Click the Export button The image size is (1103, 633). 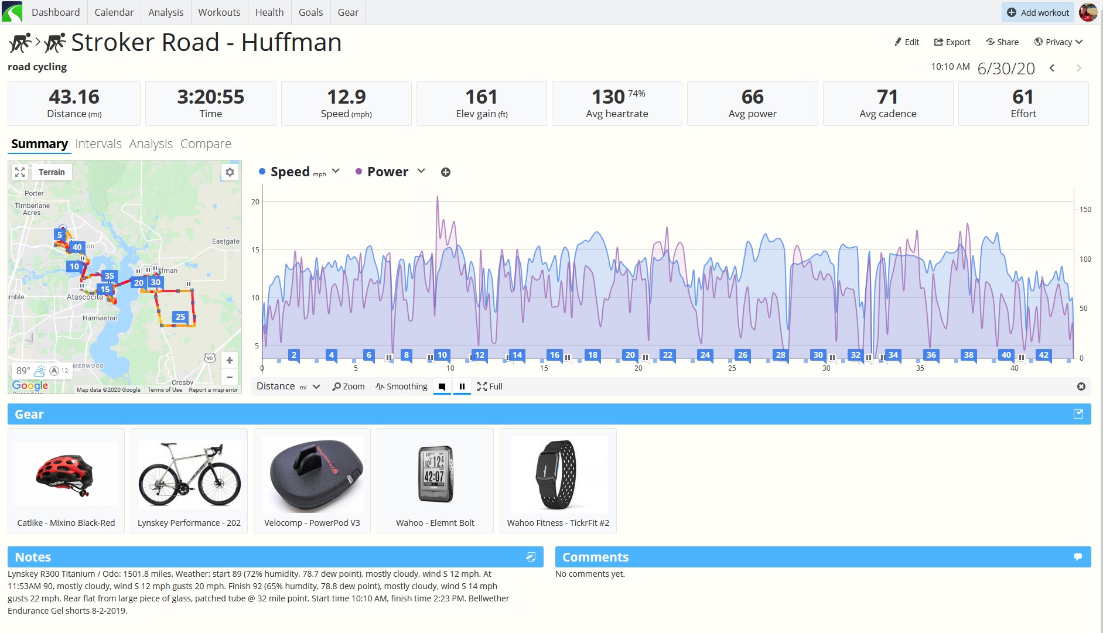952,42
